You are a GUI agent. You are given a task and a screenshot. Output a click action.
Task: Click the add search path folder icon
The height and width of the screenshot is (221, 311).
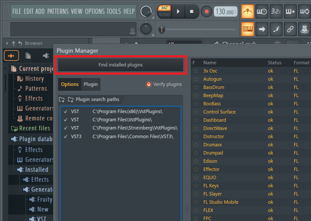click(x=62, y=99)
